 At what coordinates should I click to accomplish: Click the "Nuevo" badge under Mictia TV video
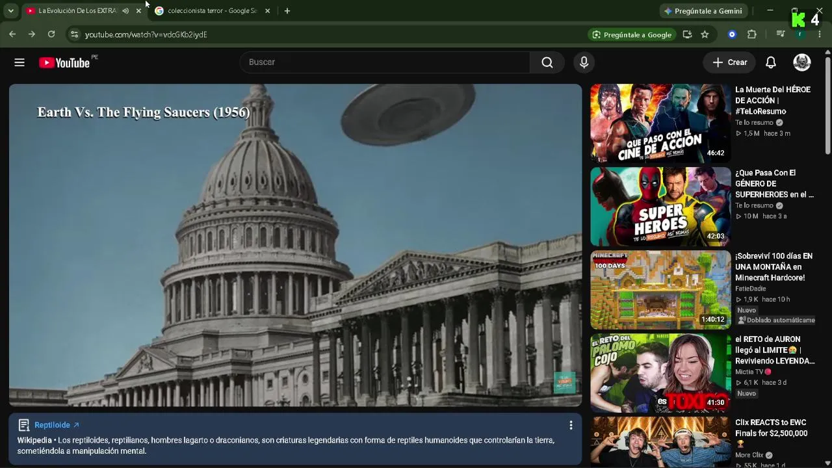747,393
